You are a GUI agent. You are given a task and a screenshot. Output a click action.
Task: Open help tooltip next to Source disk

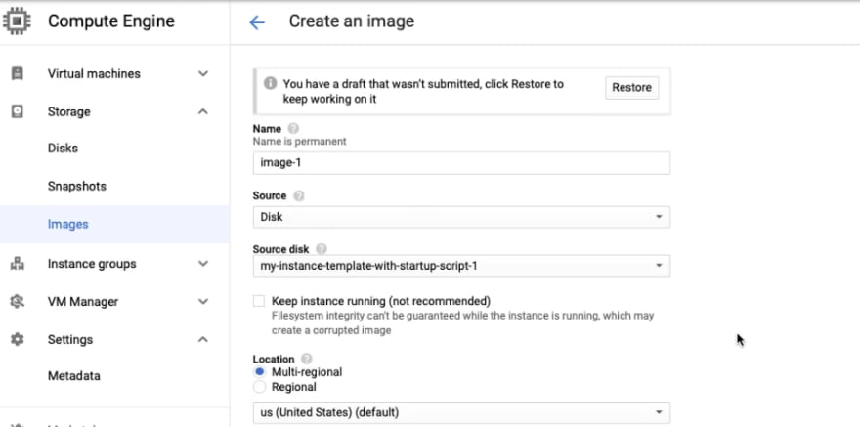tap(322, 249)
